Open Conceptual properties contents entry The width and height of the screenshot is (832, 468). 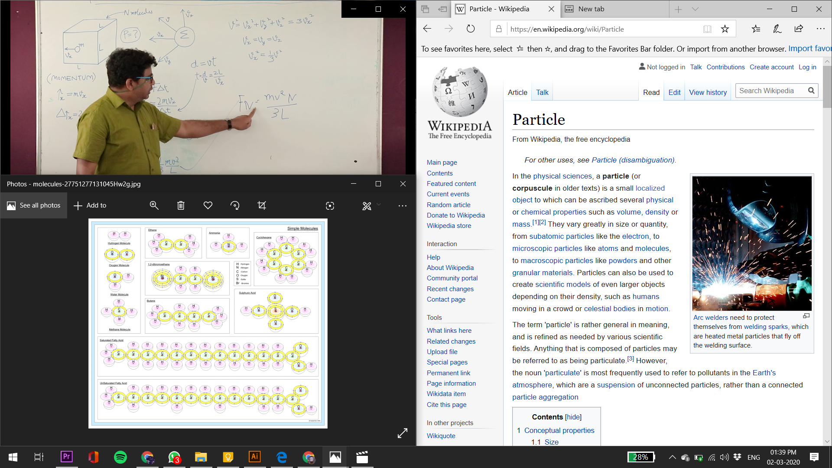coord(559,430)
